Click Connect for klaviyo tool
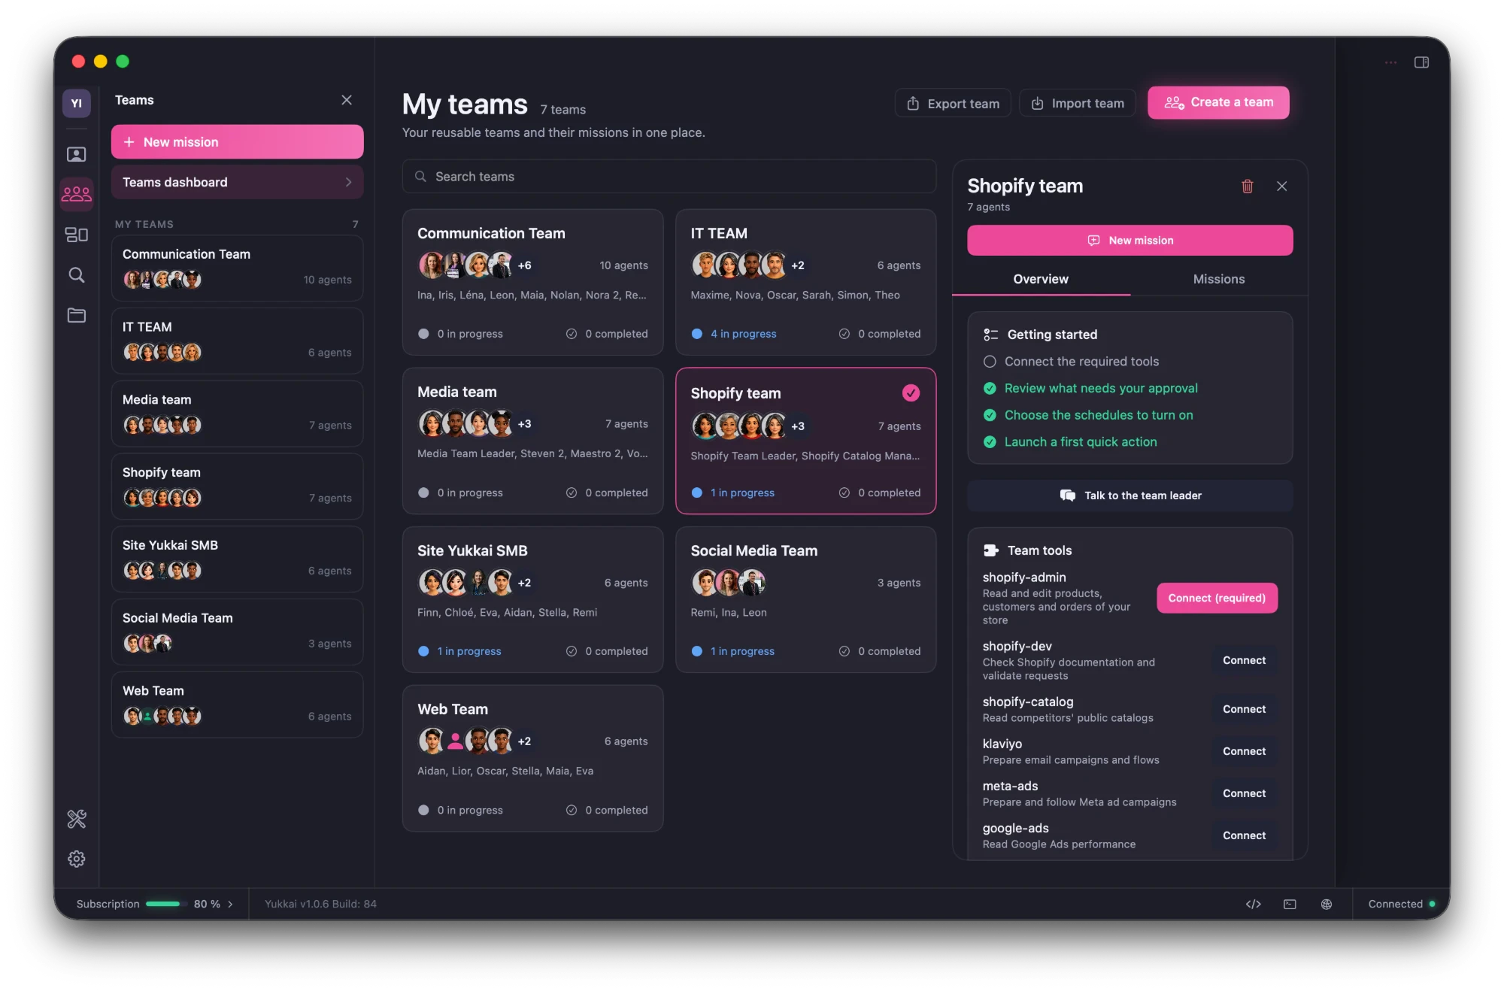This screenshot has width=1504, height=991. [1244, 751]
